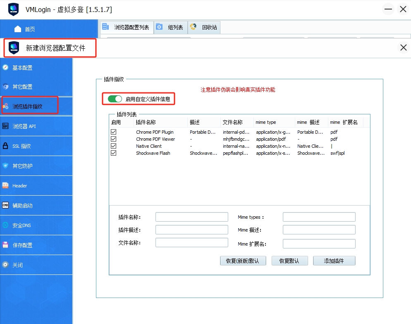This screenshot has height=324, width=411.
Task: Focus the 文件名称 input field
Action: click(191, 243)
